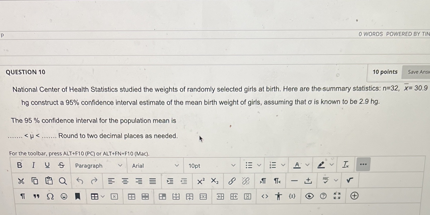Screen dimensions: 430x215
Task: Delete table icon next to table menu
Action: coord(114,196)
